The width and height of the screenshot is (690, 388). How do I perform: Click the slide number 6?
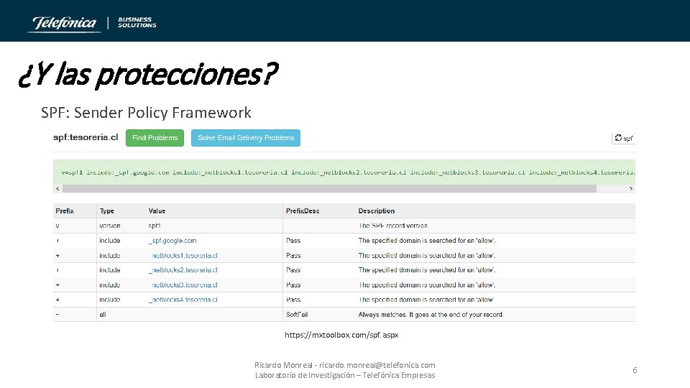pyautogui.click(x=635, y=370)
